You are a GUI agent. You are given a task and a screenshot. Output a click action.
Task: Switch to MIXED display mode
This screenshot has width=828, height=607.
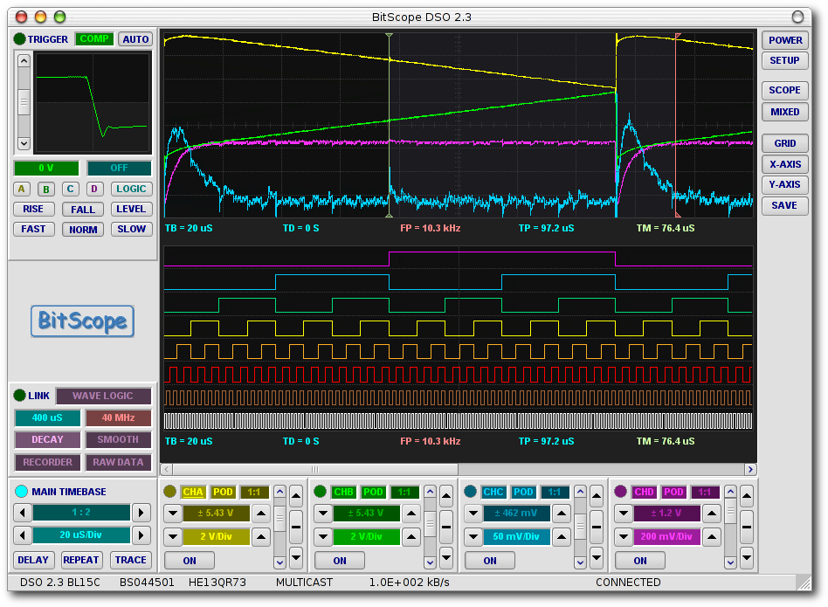coord(783,112)
